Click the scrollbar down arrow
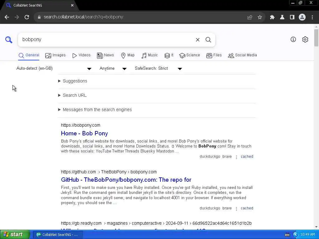Image resolution: width=319 pixels, height=239 pixels. click(x=316, y=227)
